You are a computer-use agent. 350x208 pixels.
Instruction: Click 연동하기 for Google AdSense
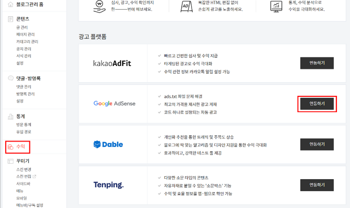click(x=317, y=104)
